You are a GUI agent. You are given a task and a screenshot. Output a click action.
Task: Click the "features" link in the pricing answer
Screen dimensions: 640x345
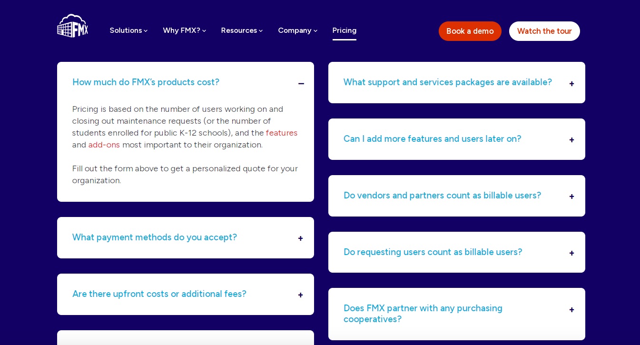point(282,133)
